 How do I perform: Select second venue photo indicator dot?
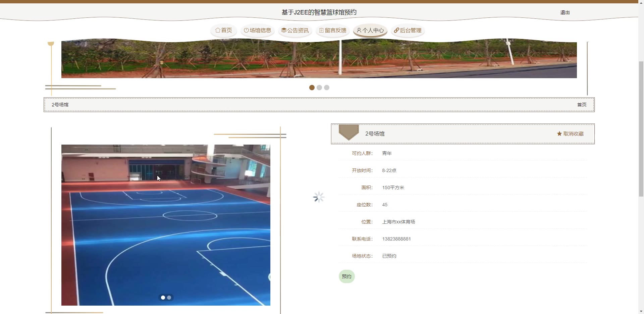click(x=169, y=298)
